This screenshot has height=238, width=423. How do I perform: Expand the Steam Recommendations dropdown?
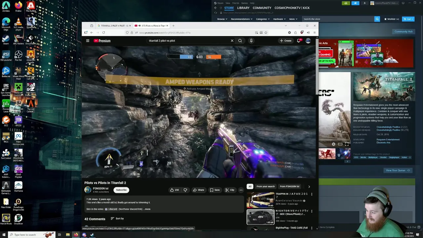pyautogui.click(x=242, y=19)
